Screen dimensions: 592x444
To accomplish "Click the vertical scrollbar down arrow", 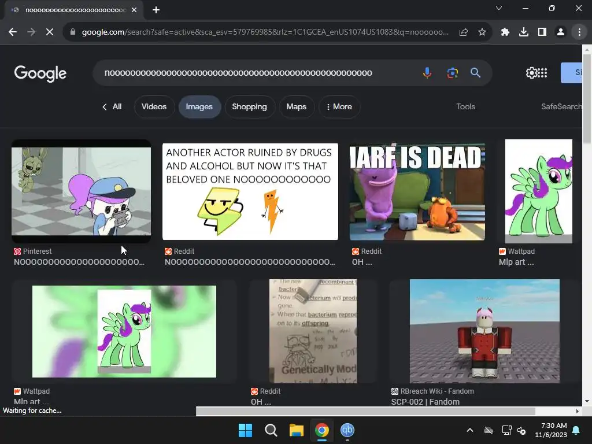I will tap(587, 401).
